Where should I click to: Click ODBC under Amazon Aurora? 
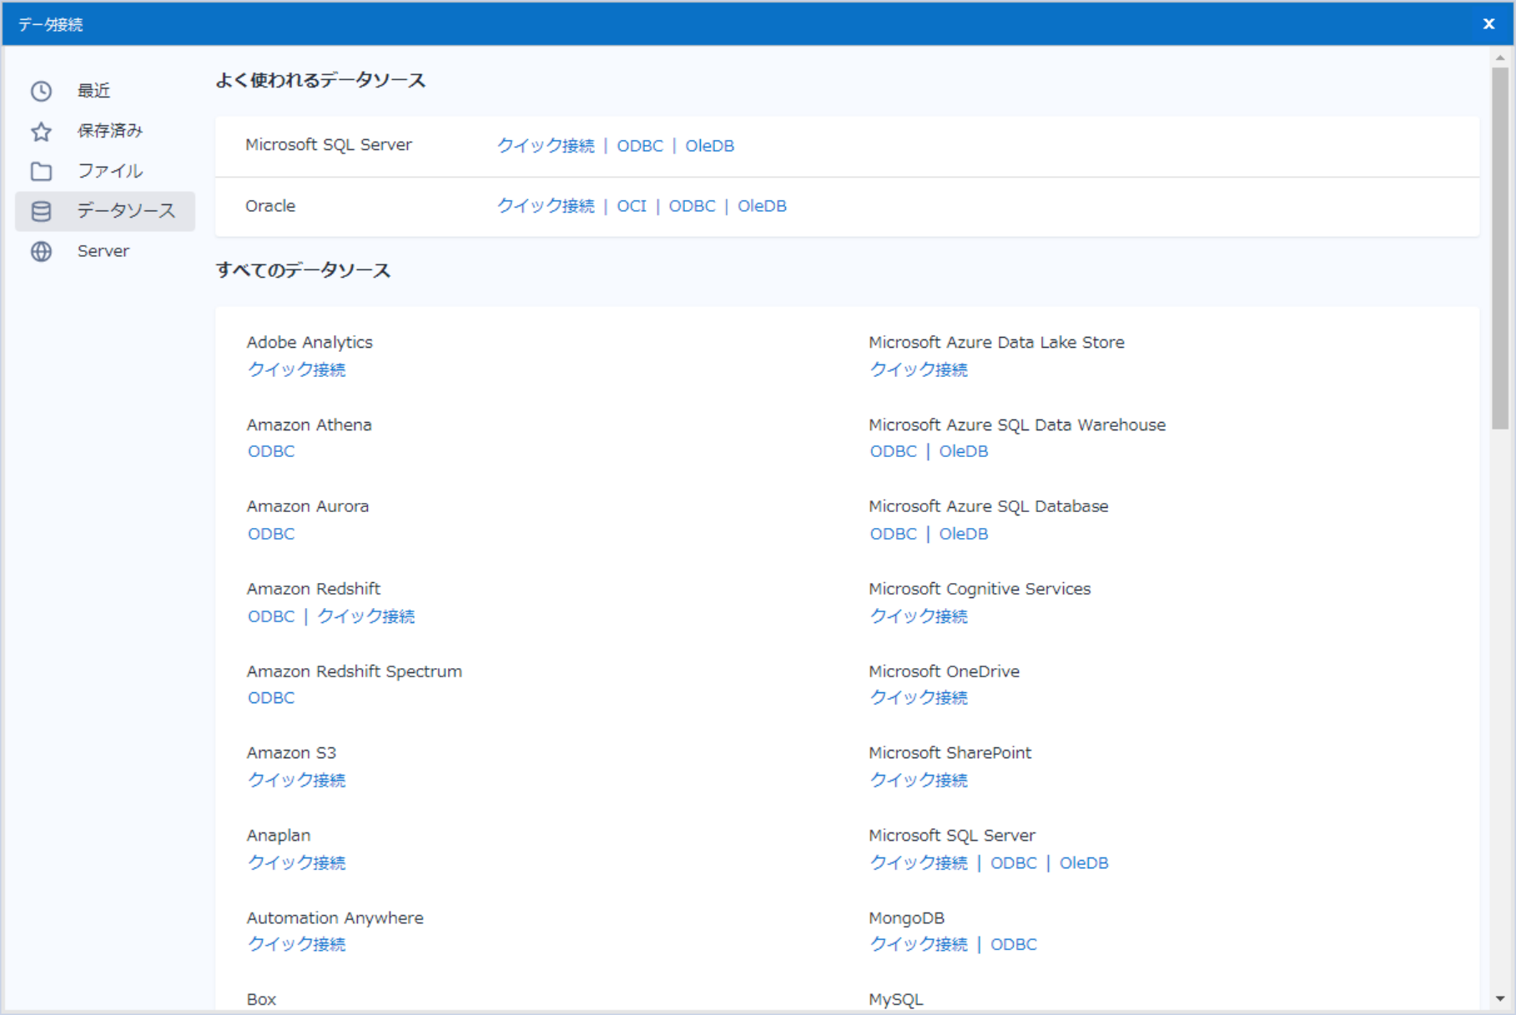pos(271,534)
